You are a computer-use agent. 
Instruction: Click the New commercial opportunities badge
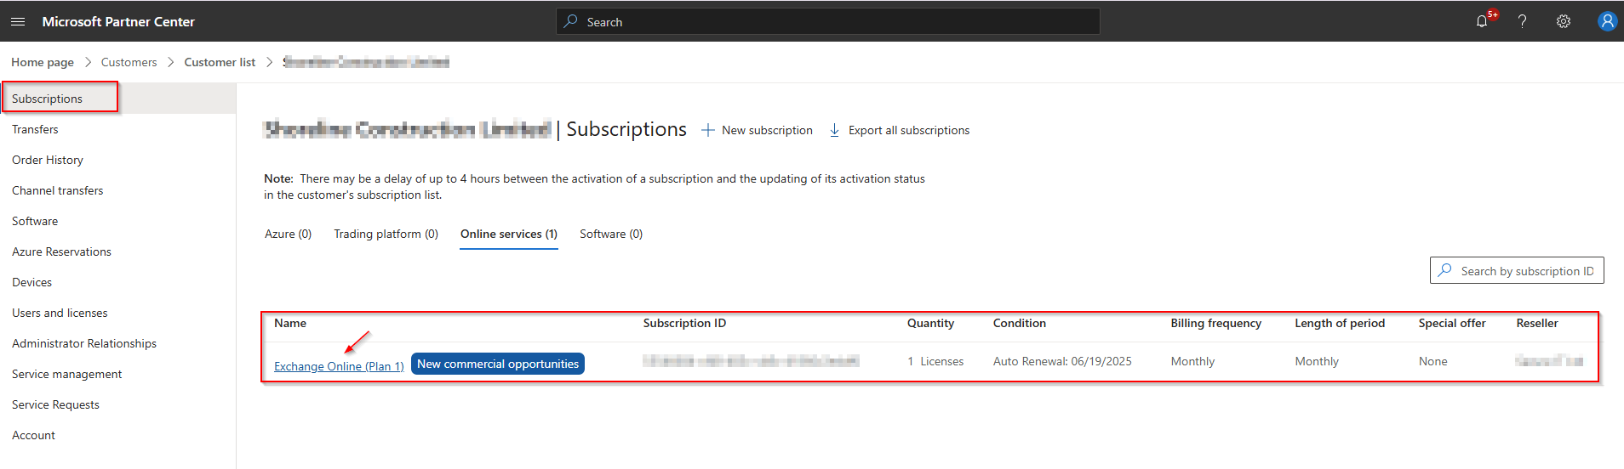click(x=498, y=364)
